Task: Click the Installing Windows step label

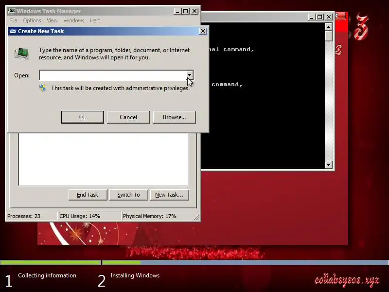Action: pyautogui.click(x=135, y=275)
